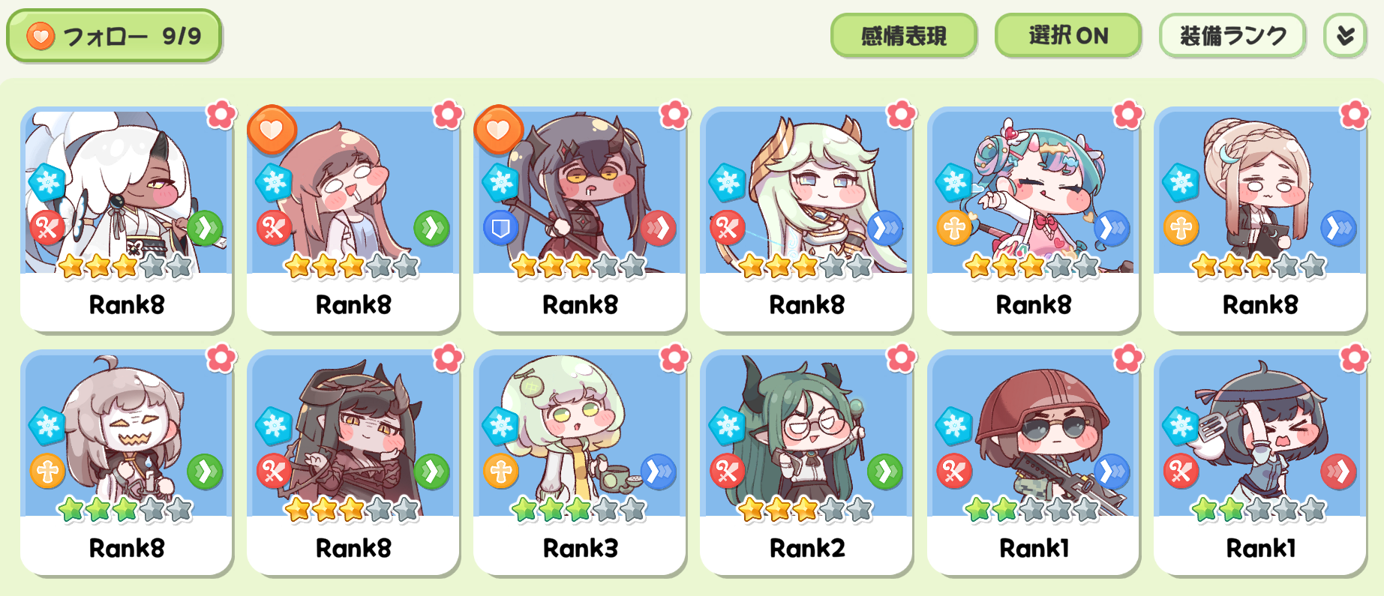Select the Rank2 green-haired glasses character
The width and height of the screenshot is (1384, 596).
(806, 463)
